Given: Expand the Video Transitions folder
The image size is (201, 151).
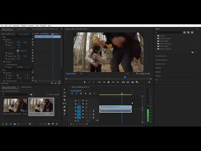Looking at the screenshot, I should [x=156, y=49].
